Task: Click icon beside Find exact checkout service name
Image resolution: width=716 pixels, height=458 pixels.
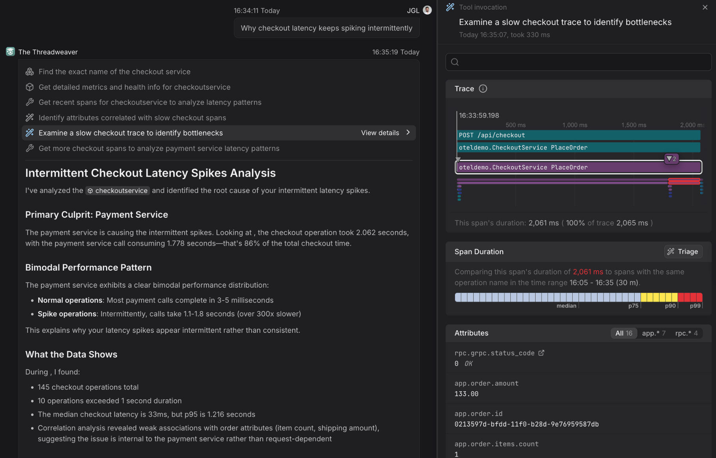Action: click(x=30, y=72)
